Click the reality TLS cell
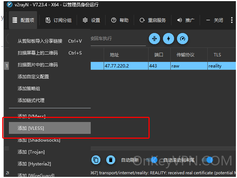This screenshot has width=237, height=178. (221, 66)
